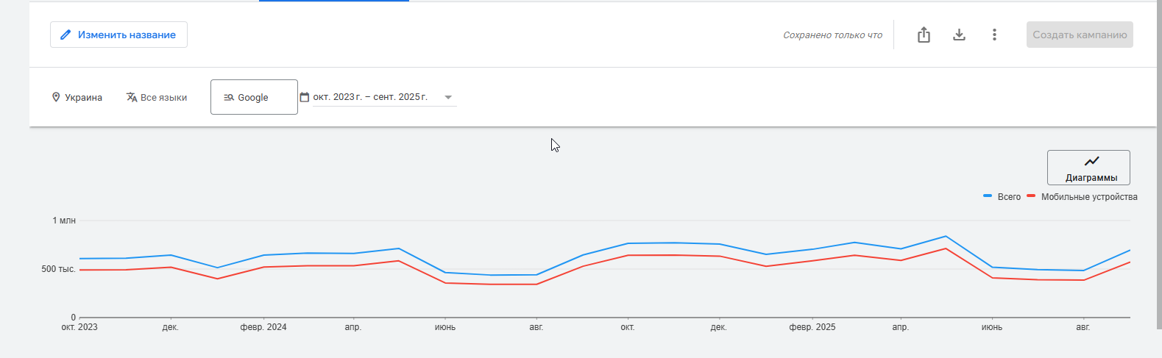Expand the date range dropdown arrow
Image resolution: width=1162 pixels, height=358 pixels.
448,97
